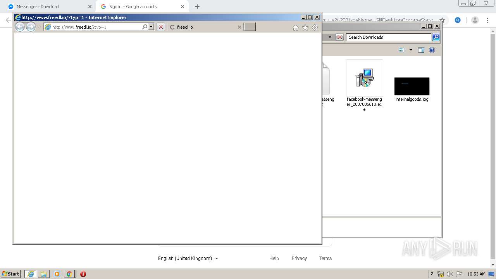Click the red stop-sign taskbar icon

83,274
